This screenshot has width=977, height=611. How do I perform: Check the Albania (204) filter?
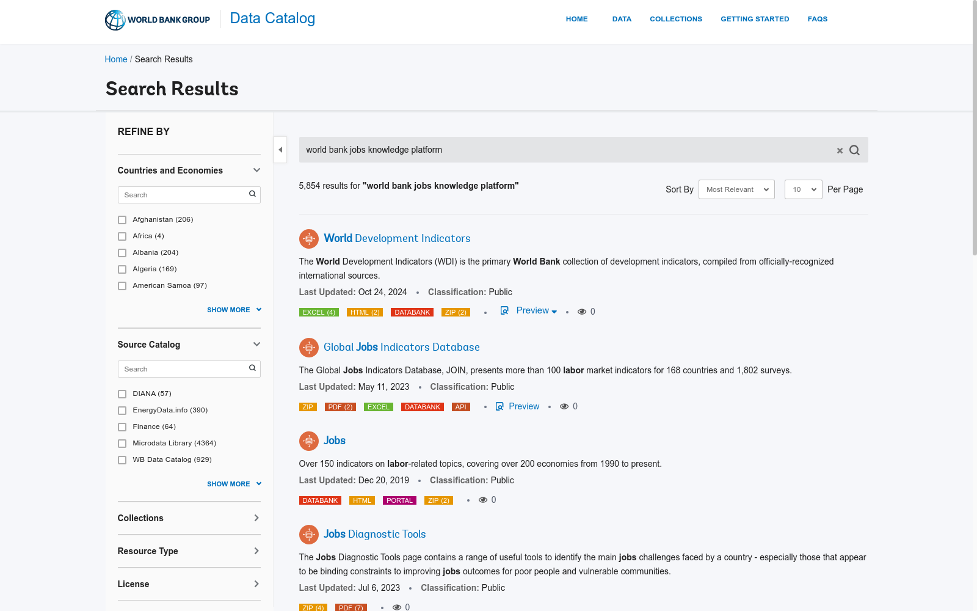(122, 253)
